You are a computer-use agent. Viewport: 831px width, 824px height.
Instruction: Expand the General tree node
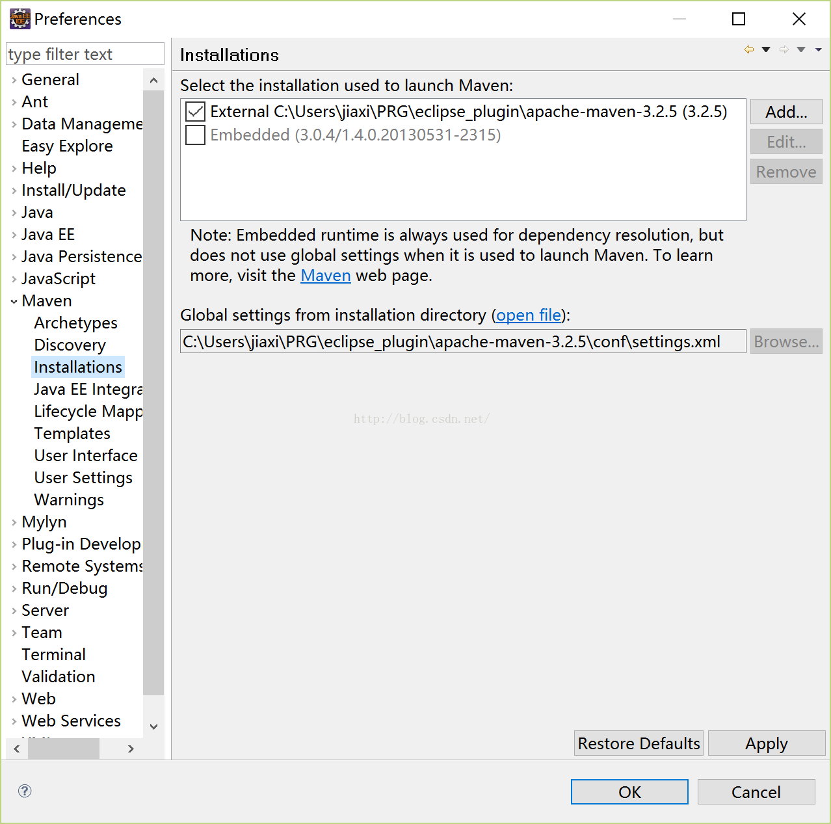point(14,80)
